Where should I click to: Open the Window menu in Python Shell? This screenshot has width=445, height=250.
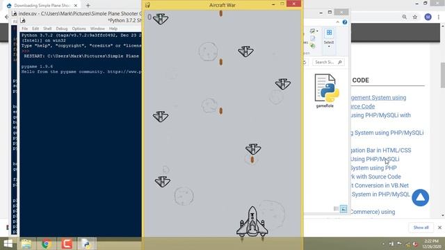tap(97, 28)
